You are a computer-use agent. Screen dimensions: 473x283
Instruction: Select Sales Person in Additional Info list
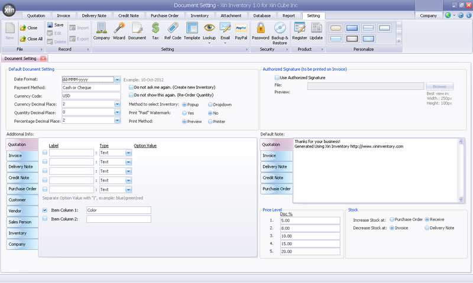coord(22,222)
